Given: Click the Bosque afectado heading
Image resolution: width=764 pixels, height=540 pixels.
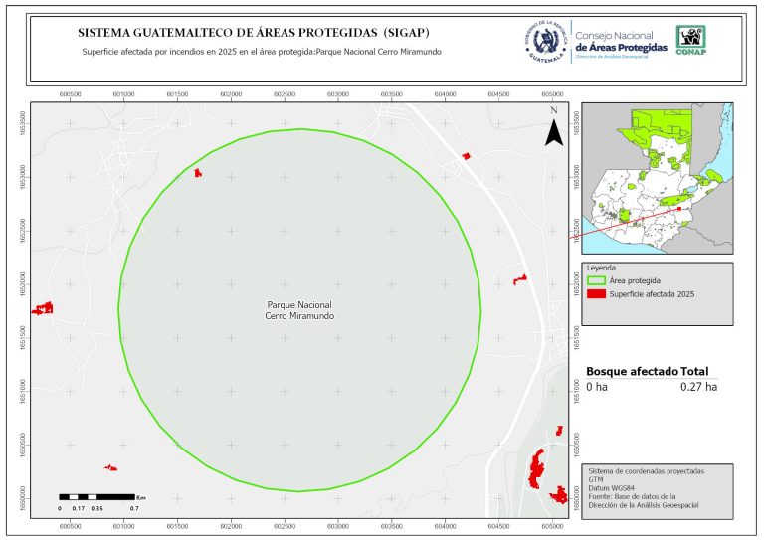Looking at the screenshot, I should click(x=631, y=371).
